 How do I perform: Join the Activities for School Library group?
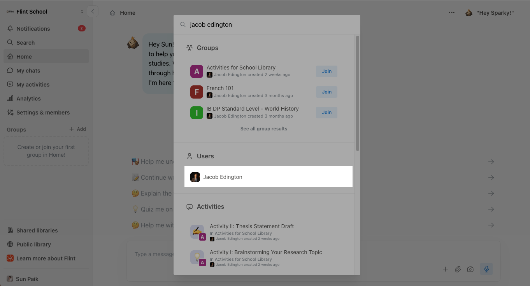pos(326,71)
